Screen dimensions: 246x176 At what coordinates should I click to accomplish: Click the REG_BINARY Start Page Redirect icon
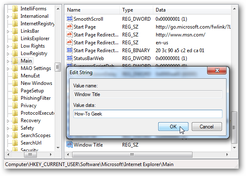[x=69, y=51]
